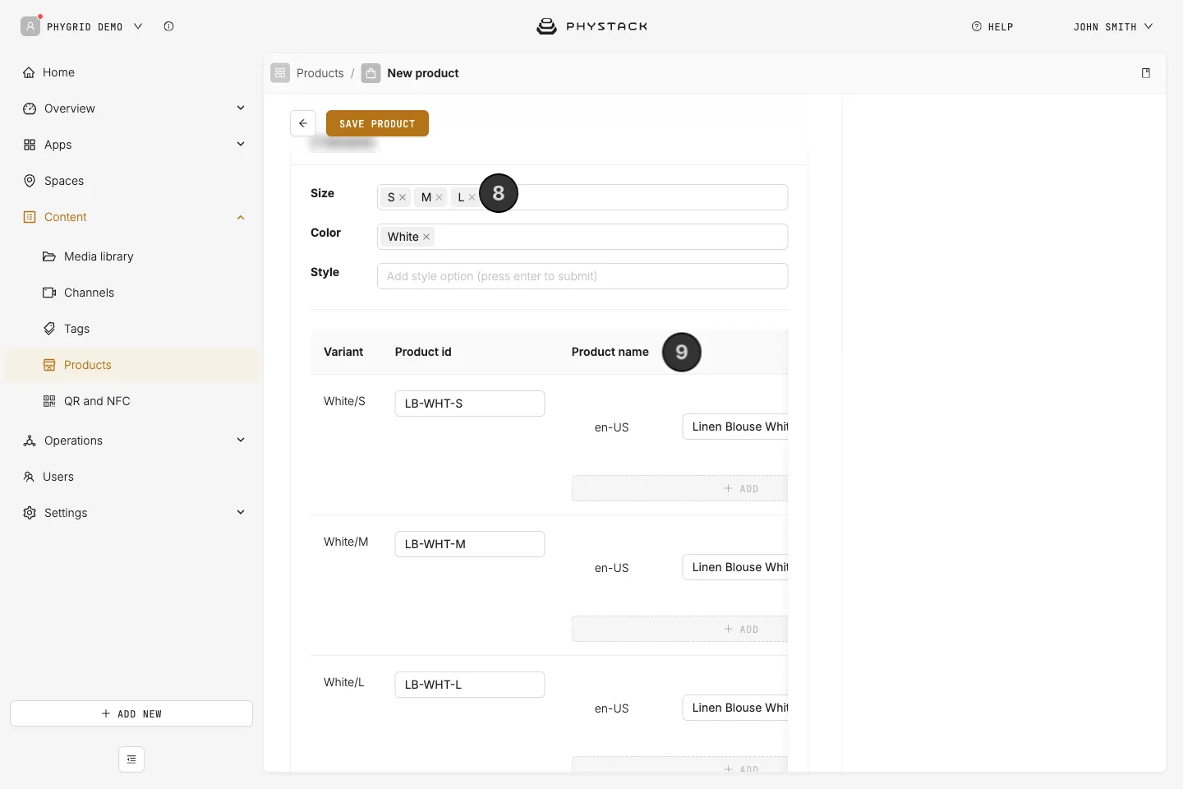Click the Save Product button
This screenshot has height=789, width=1183.
click(x=377, y=123)
